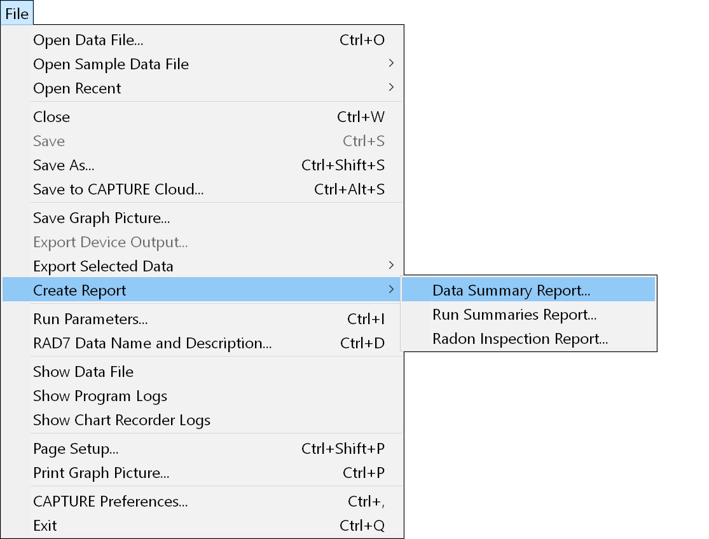Screen dimensions: 709x539
Task: Select Save Graph Picture option
Action: (x=102, y=218)
